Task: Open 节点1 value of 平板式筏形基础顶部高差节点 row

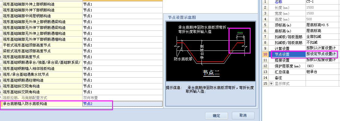Action: pyautogui.click(x=123, y=45)
